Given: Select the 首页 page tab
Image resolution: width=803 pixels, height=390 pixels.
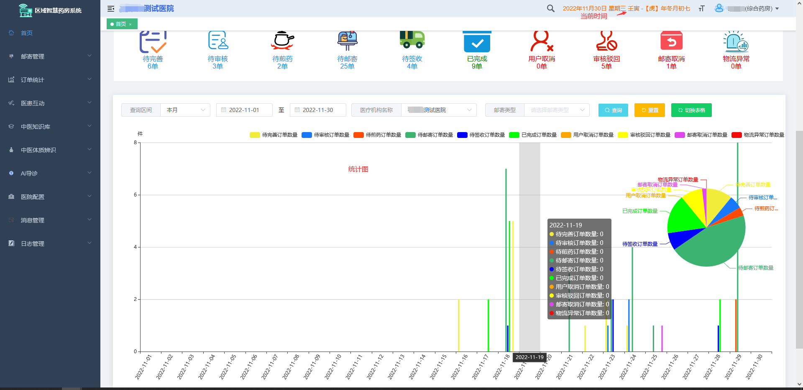Looking at the screenshot, I should click(x=121, y=24).
